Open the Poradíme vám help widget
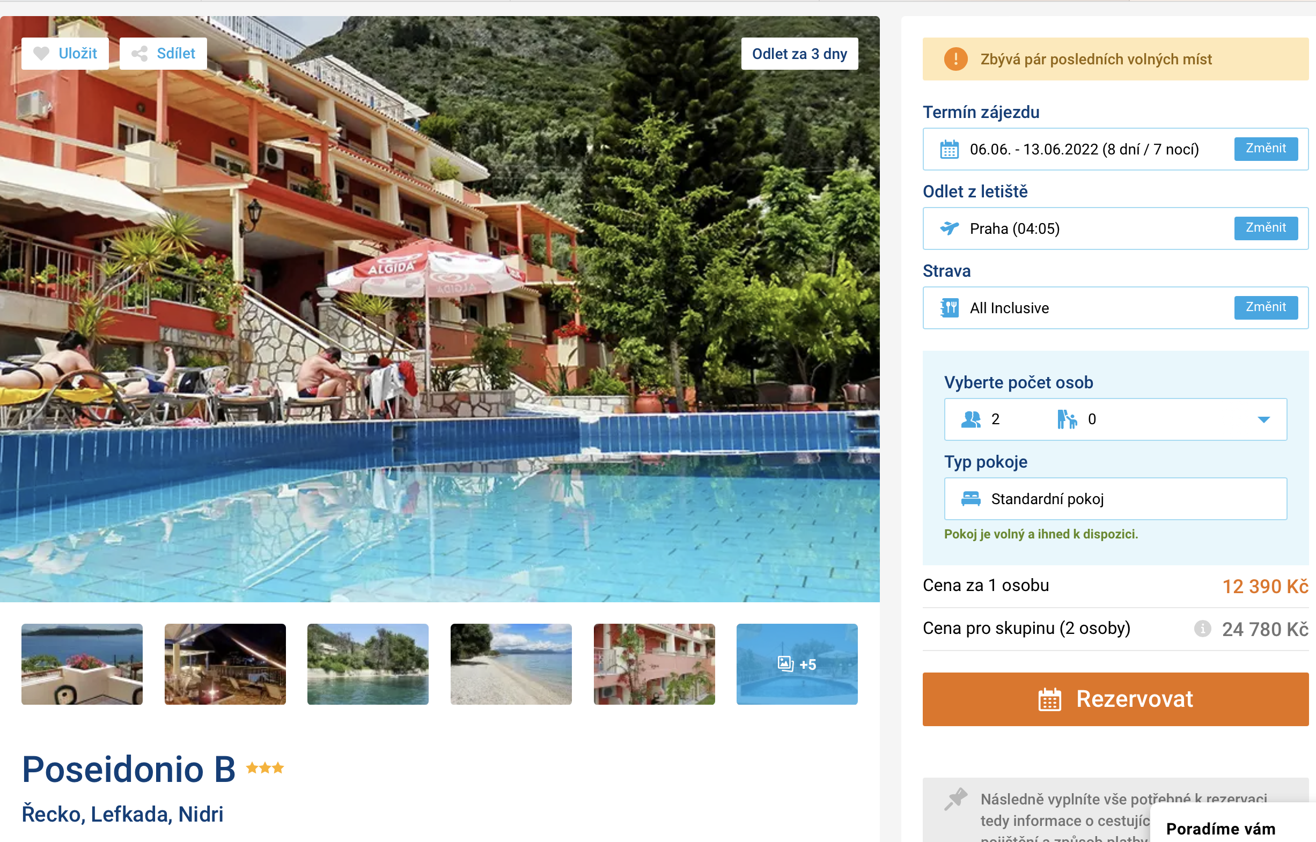 click(x=1220, y=828)
